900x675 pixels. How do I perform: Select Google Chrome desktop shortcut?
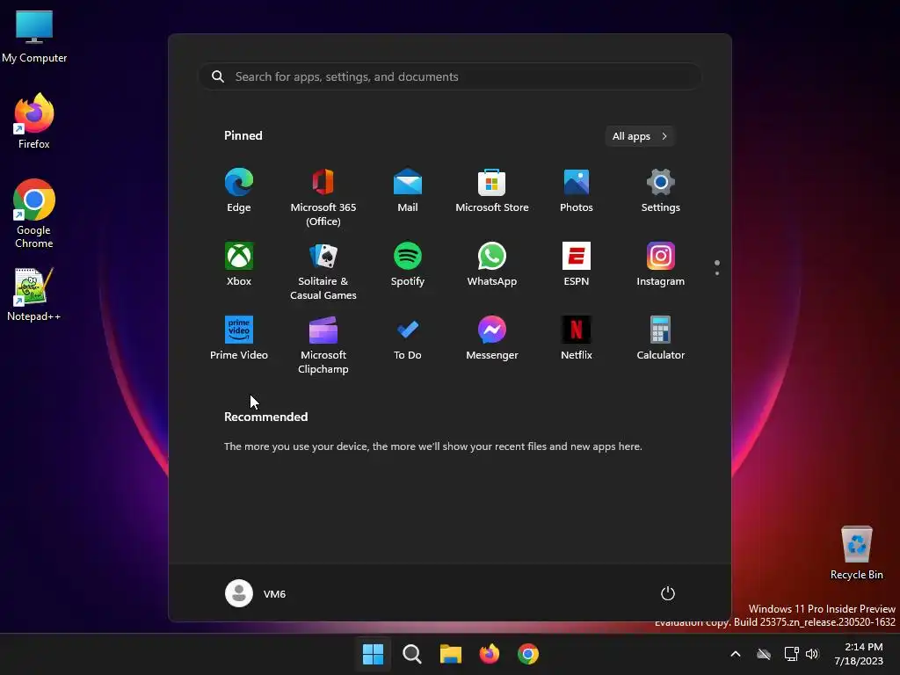[x=34, y=214]
